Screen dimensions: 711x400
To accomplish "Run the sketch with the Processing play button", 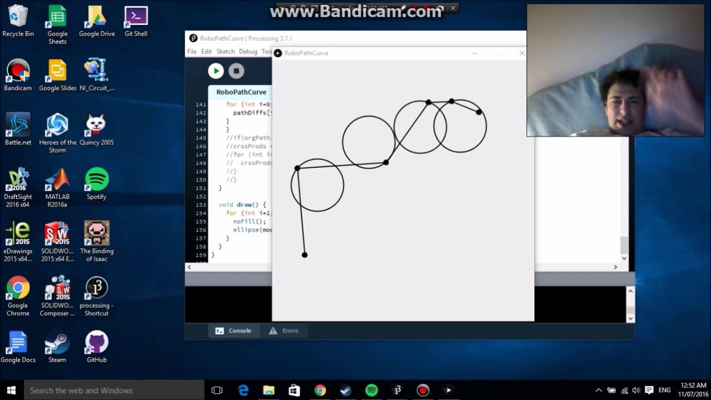I will pyautogui.click(x=216, y=71).
